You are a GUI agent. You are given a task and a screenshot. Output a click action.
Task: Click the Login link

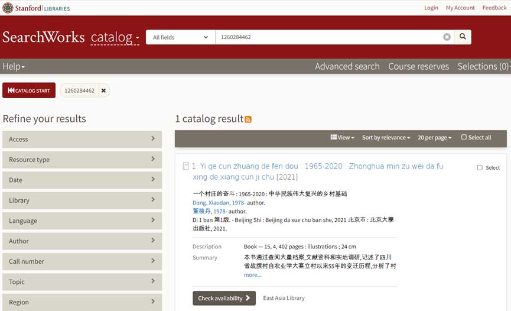[x=431, y=8]
